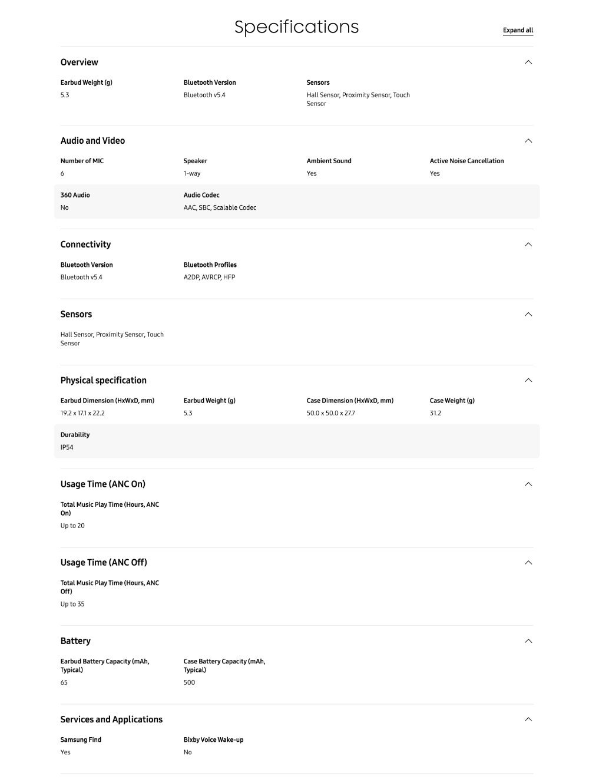The width and height of the screenshot is (589, 779).
Task: Collapse Usage Time (ANC Off) chevron
Action: [x=528, y=563]
